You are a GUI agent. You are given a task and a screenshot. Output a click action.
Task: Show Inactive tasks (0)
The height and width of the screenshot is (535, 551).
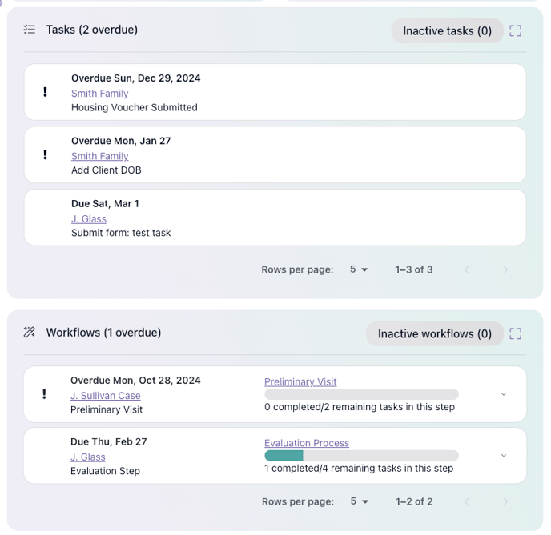click(447, 31)
